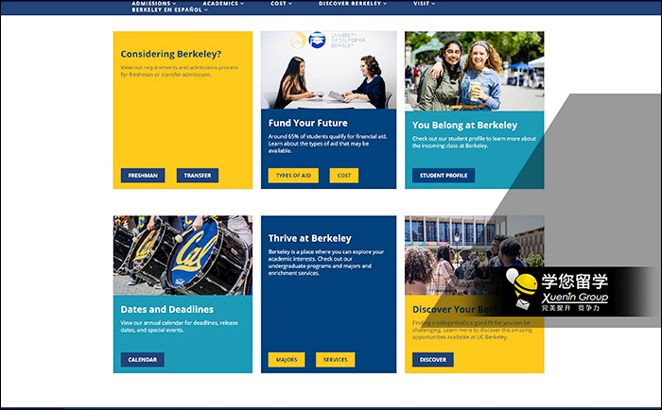Open the students outside building photo
Image resolution: width=662 pixels, height=410 pixels.
(474, 255)
